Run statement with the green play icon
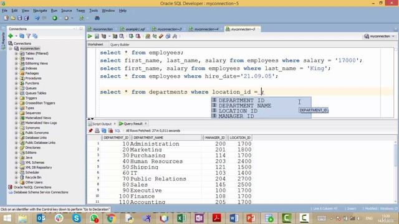 (90, 36)
